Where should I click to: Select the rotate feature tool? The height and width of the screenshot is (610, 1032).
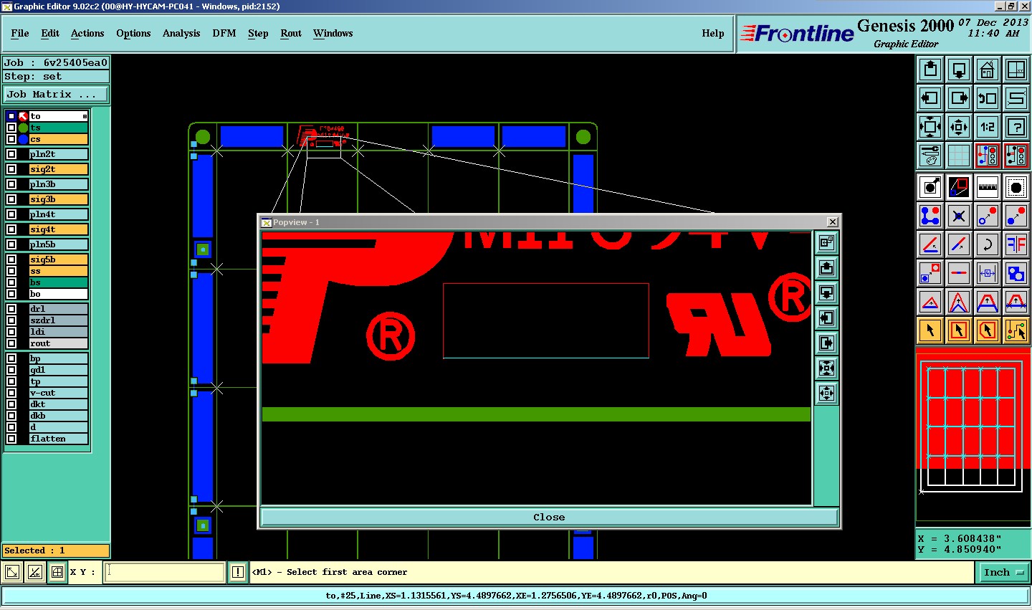click(988, 244)
